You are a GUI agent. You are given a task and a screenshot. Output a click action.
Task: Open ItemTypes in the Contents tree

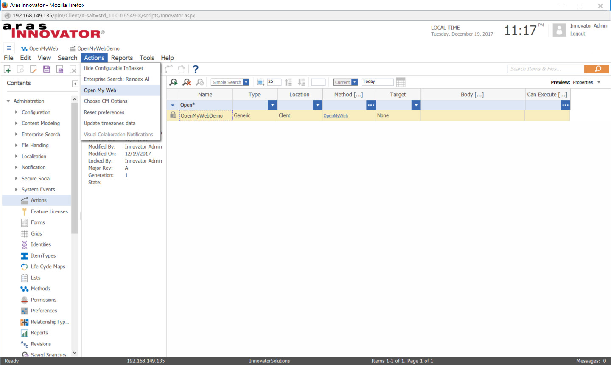click(43, 255)
